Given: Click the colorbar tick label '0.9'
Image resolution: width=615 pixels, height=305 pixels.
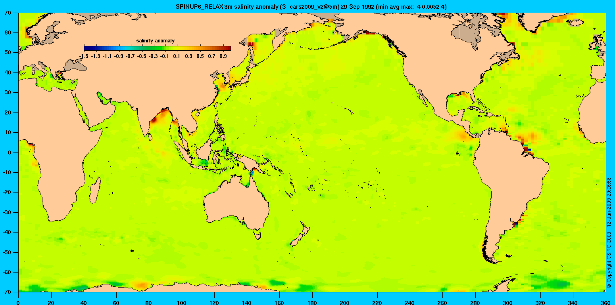Looking at the screenshot, I should point(223,57).
